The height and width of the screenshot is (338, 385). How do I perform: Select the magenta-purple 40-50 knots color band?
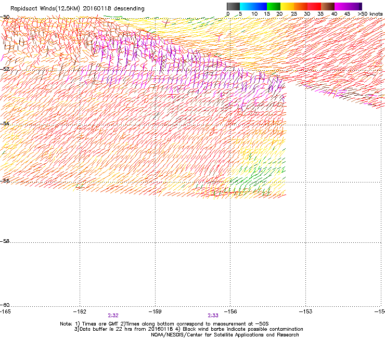[348, 6]
